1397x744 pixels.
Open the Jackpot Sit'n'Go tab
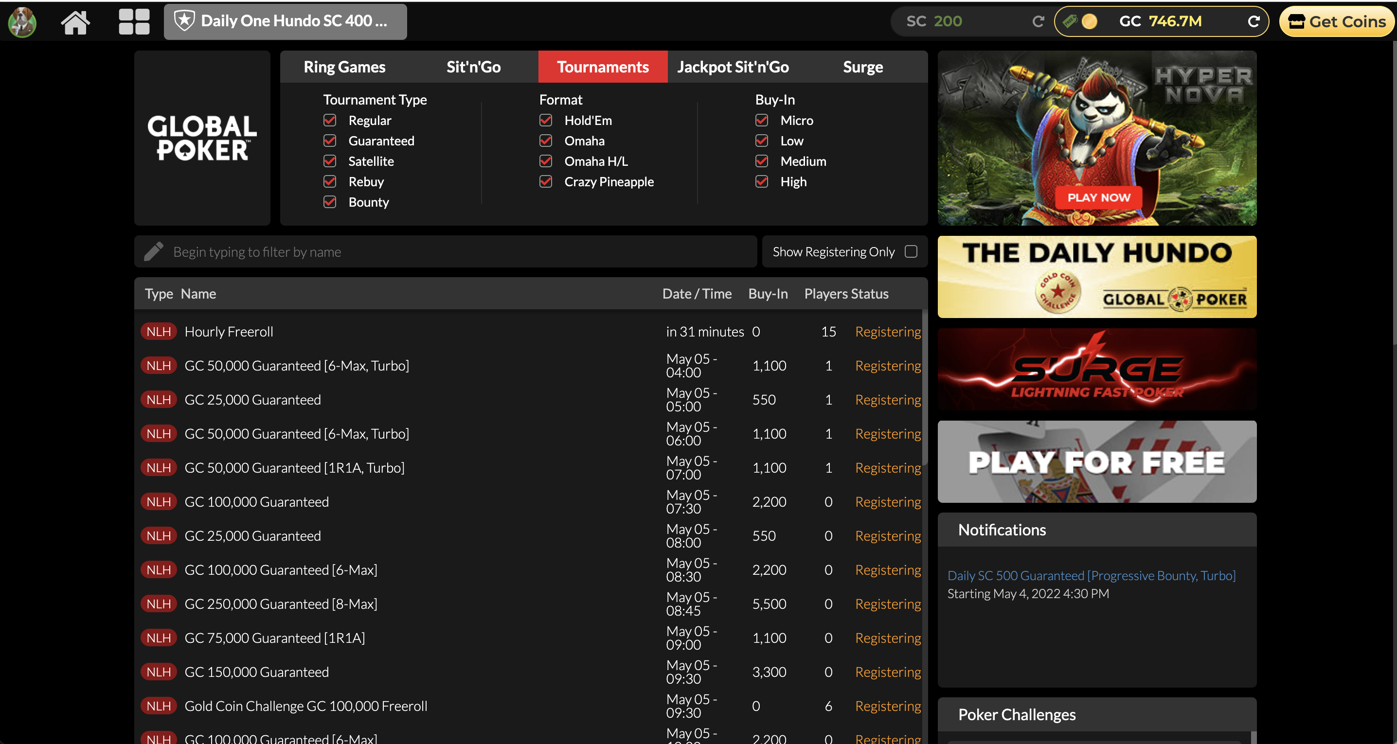(733, 67)
